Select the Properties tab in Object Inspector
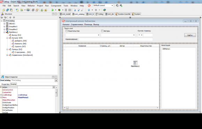Screen dimensions: 202x129 point(6,84)
